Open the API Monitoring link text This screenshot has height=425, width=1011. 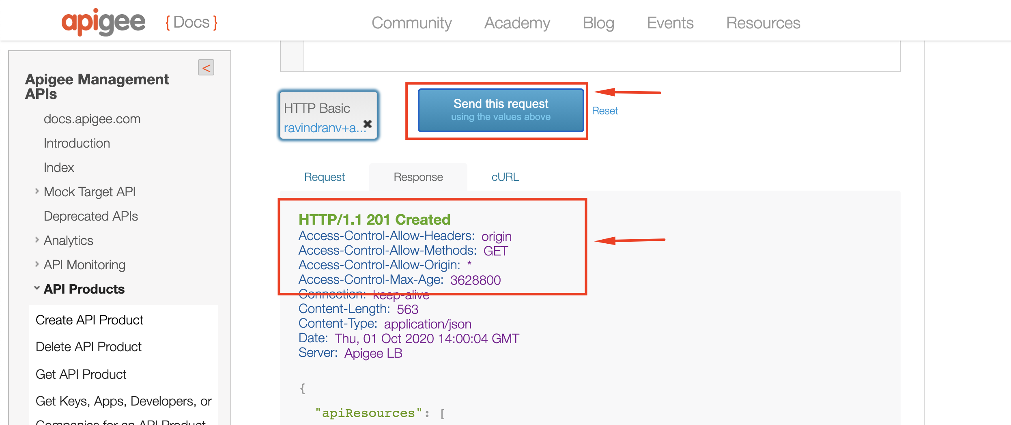[x=84, y=265]
